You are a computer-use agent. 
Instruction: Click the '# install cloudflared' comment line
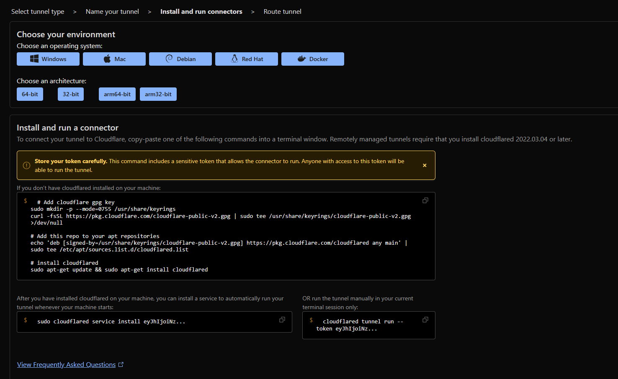[64, 263]
